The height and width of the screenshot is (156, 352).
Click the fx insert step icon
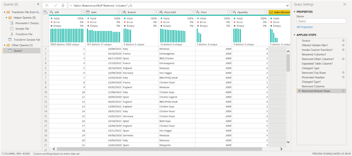click(63, 5)
